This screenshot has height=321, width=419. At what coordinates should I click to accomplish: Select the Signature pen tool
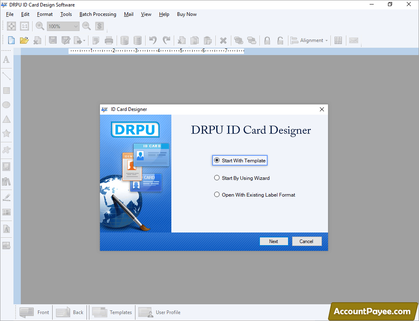[7, 197]
